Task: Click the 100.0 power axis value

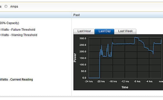Action: (83, 65)
